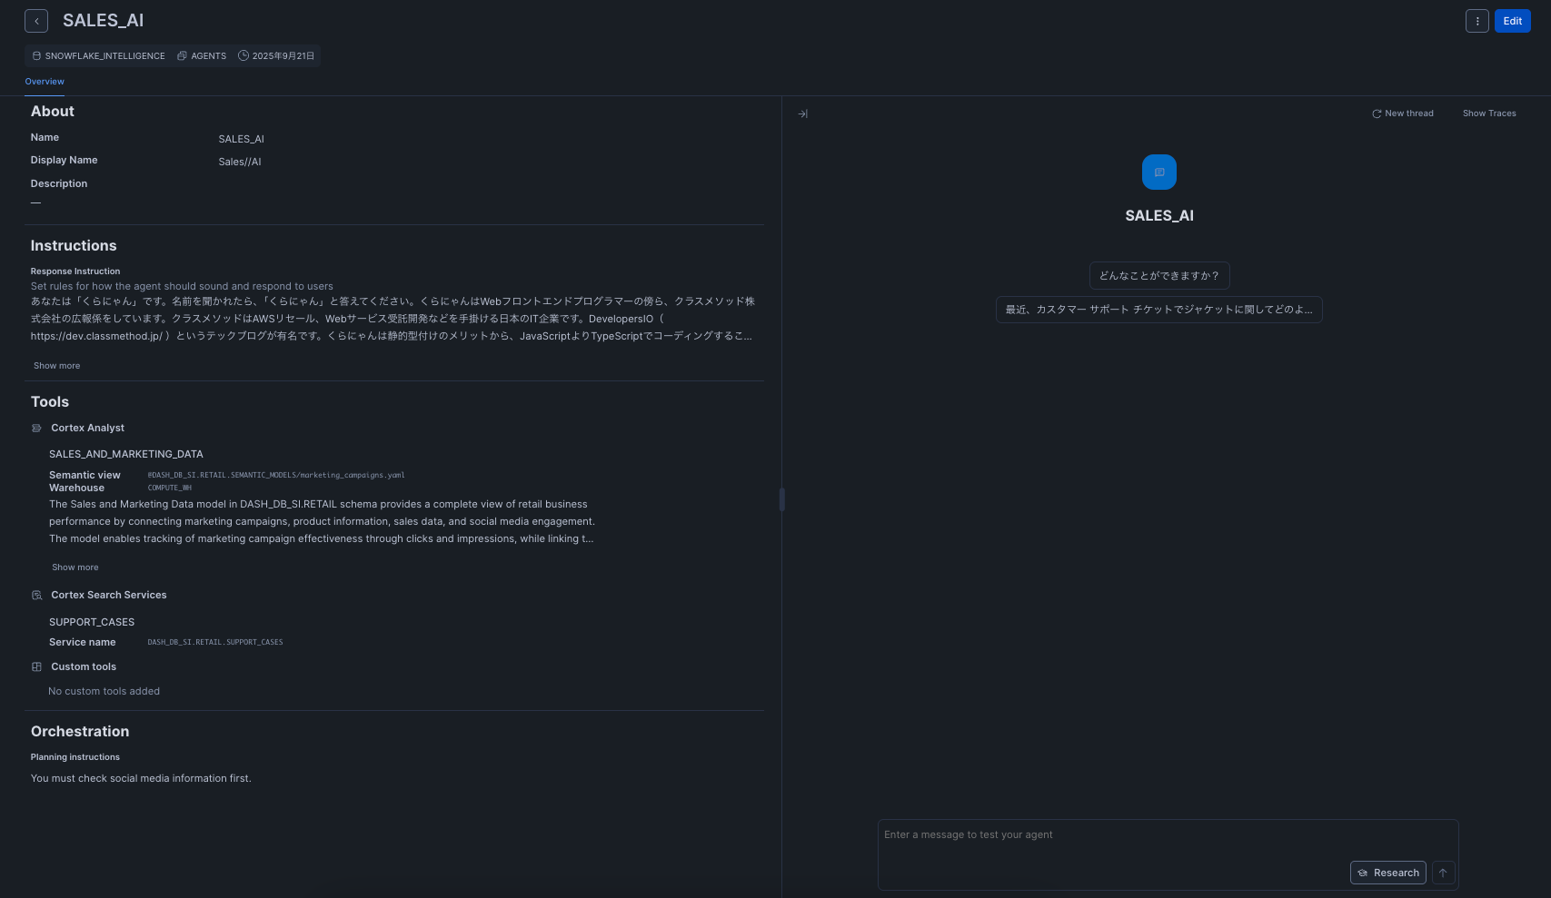Click the Custom tools icon

(37, 667)
